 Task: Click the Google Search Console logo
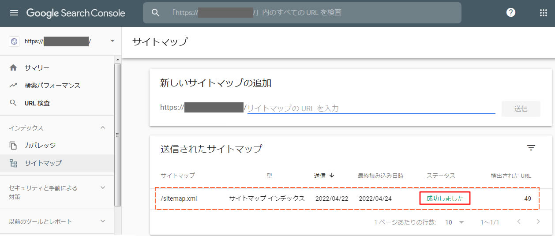click(76, 13)
